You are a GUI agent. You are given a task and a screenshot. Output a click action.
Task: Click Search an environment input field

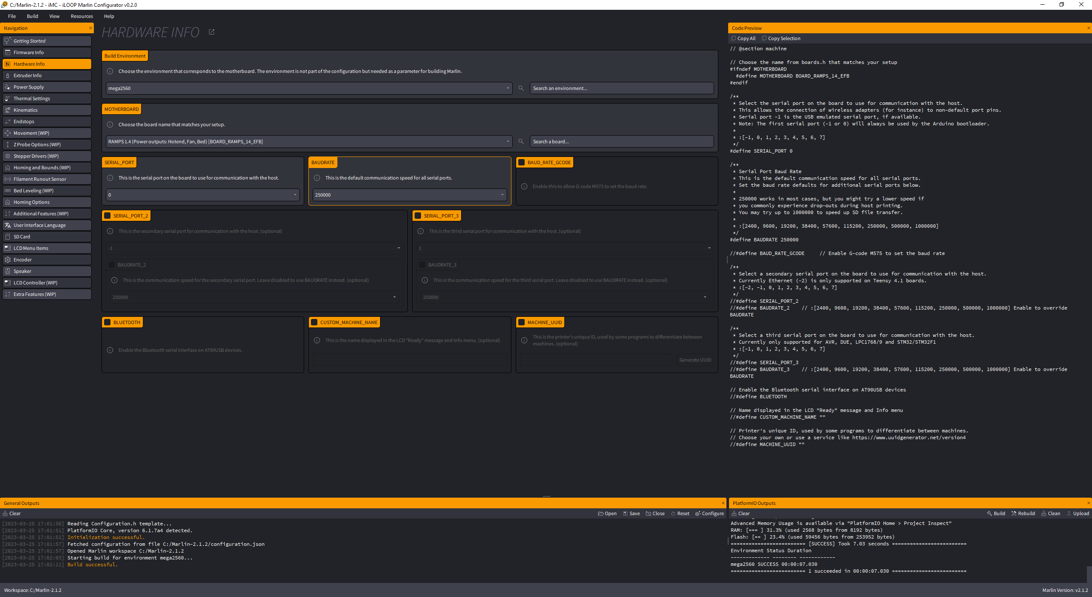tap(622, 88)
